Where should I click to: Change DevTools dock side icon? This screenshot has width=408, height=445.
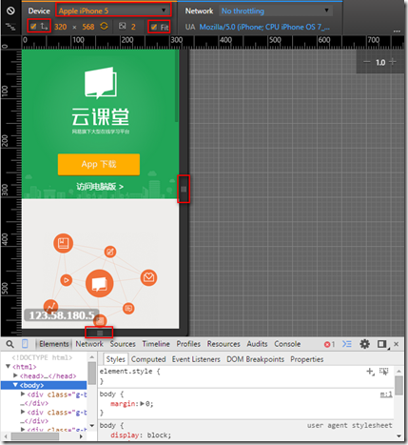[382, 344]
